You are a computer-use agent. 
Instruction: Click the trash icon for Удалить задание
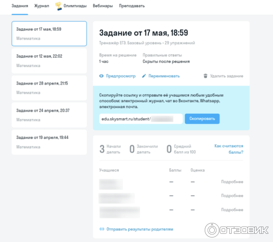[x=205, y=76]
